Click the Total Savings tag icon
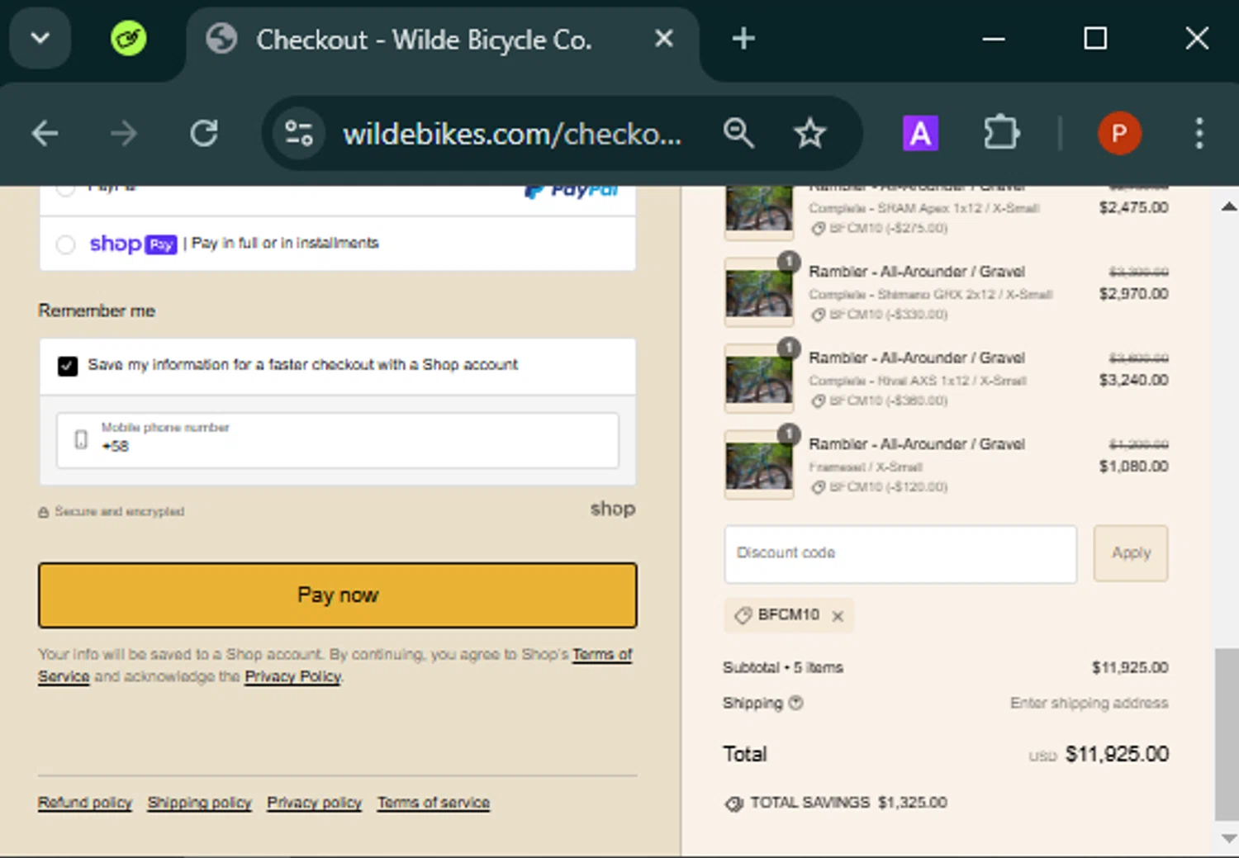The width and height of the screenshot is (1239, 858). click(x=733, y=803)
